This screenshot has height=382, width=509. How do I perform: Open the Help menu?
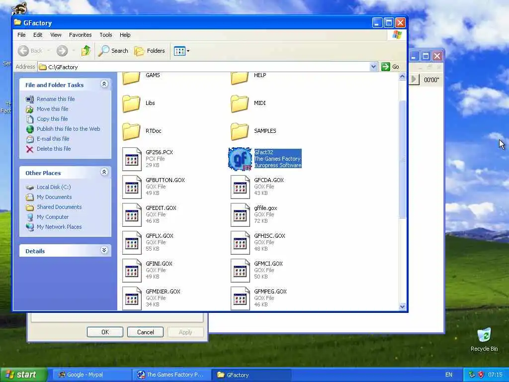125,35
